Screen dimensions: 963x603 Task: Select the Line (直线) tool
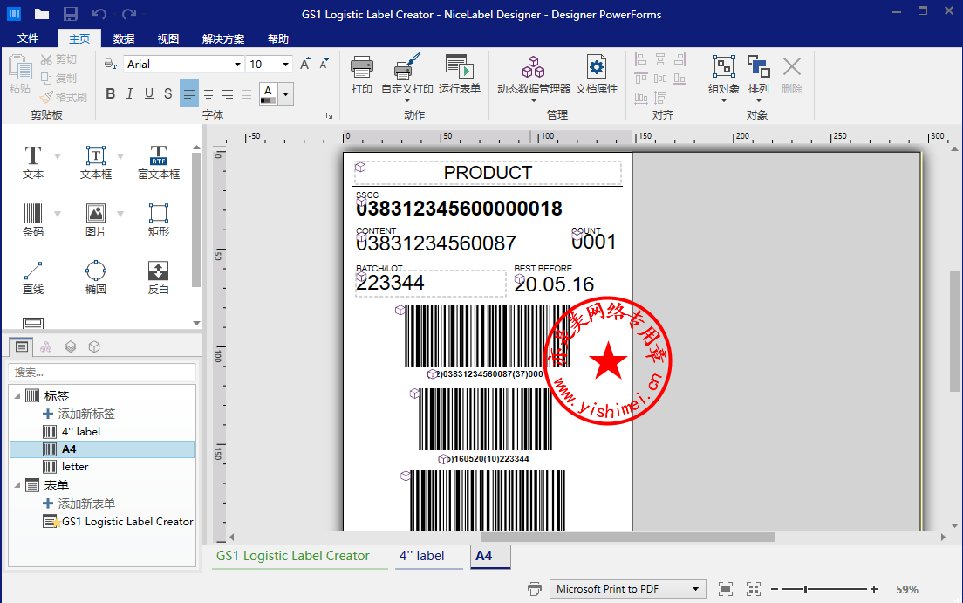(x=33, y=277)
